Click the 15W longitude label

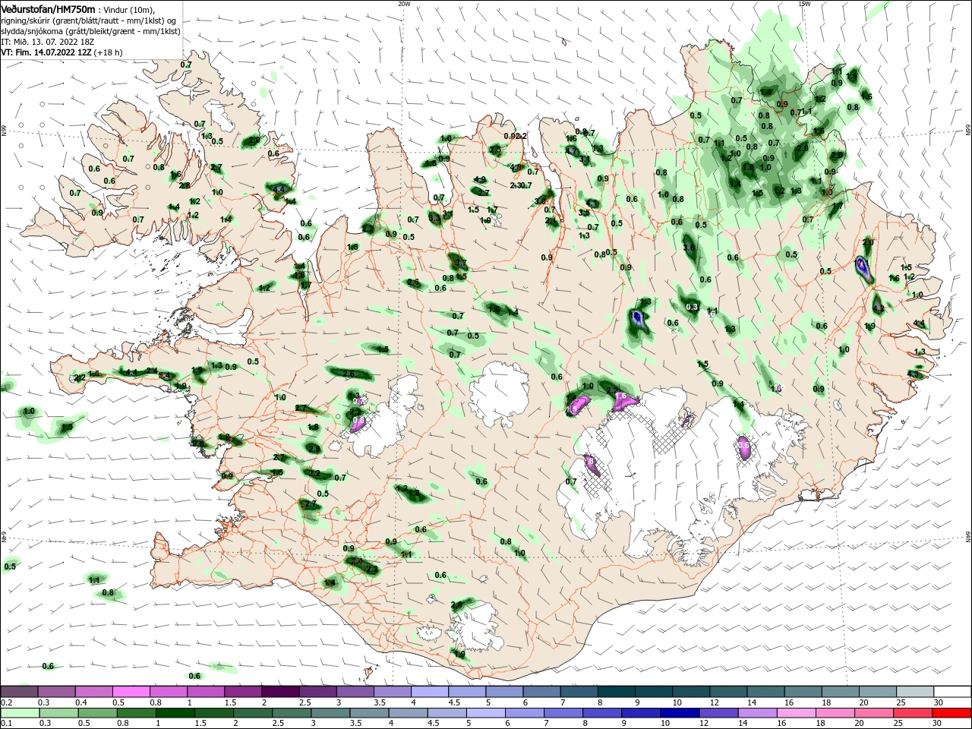804,3
